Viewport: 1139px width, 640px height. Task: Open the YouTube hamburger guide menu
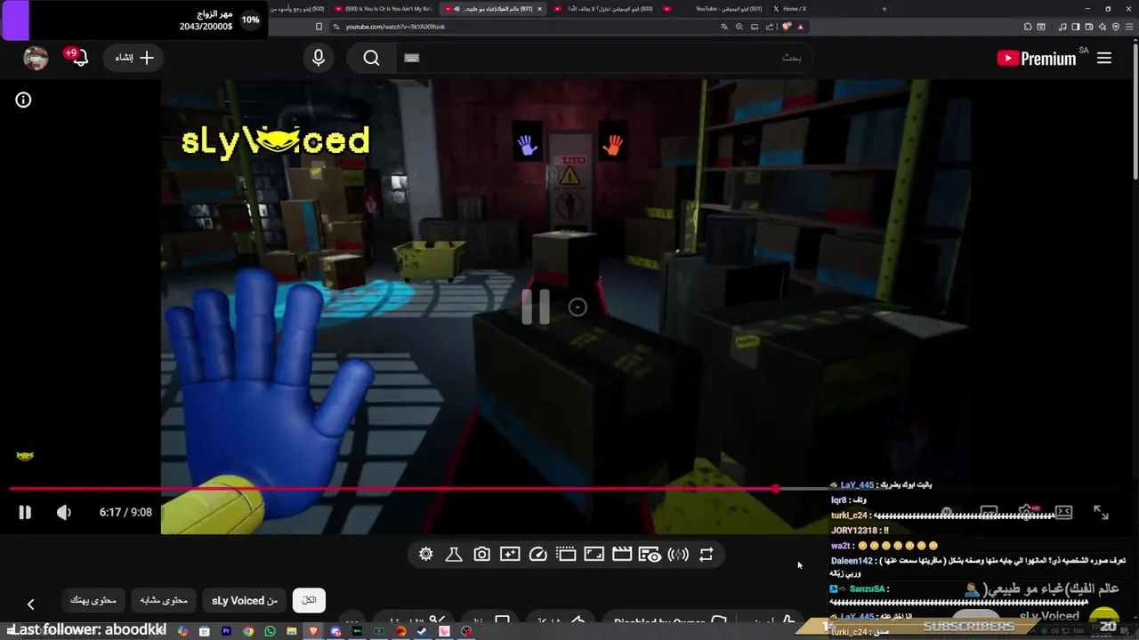[1104, 58]
